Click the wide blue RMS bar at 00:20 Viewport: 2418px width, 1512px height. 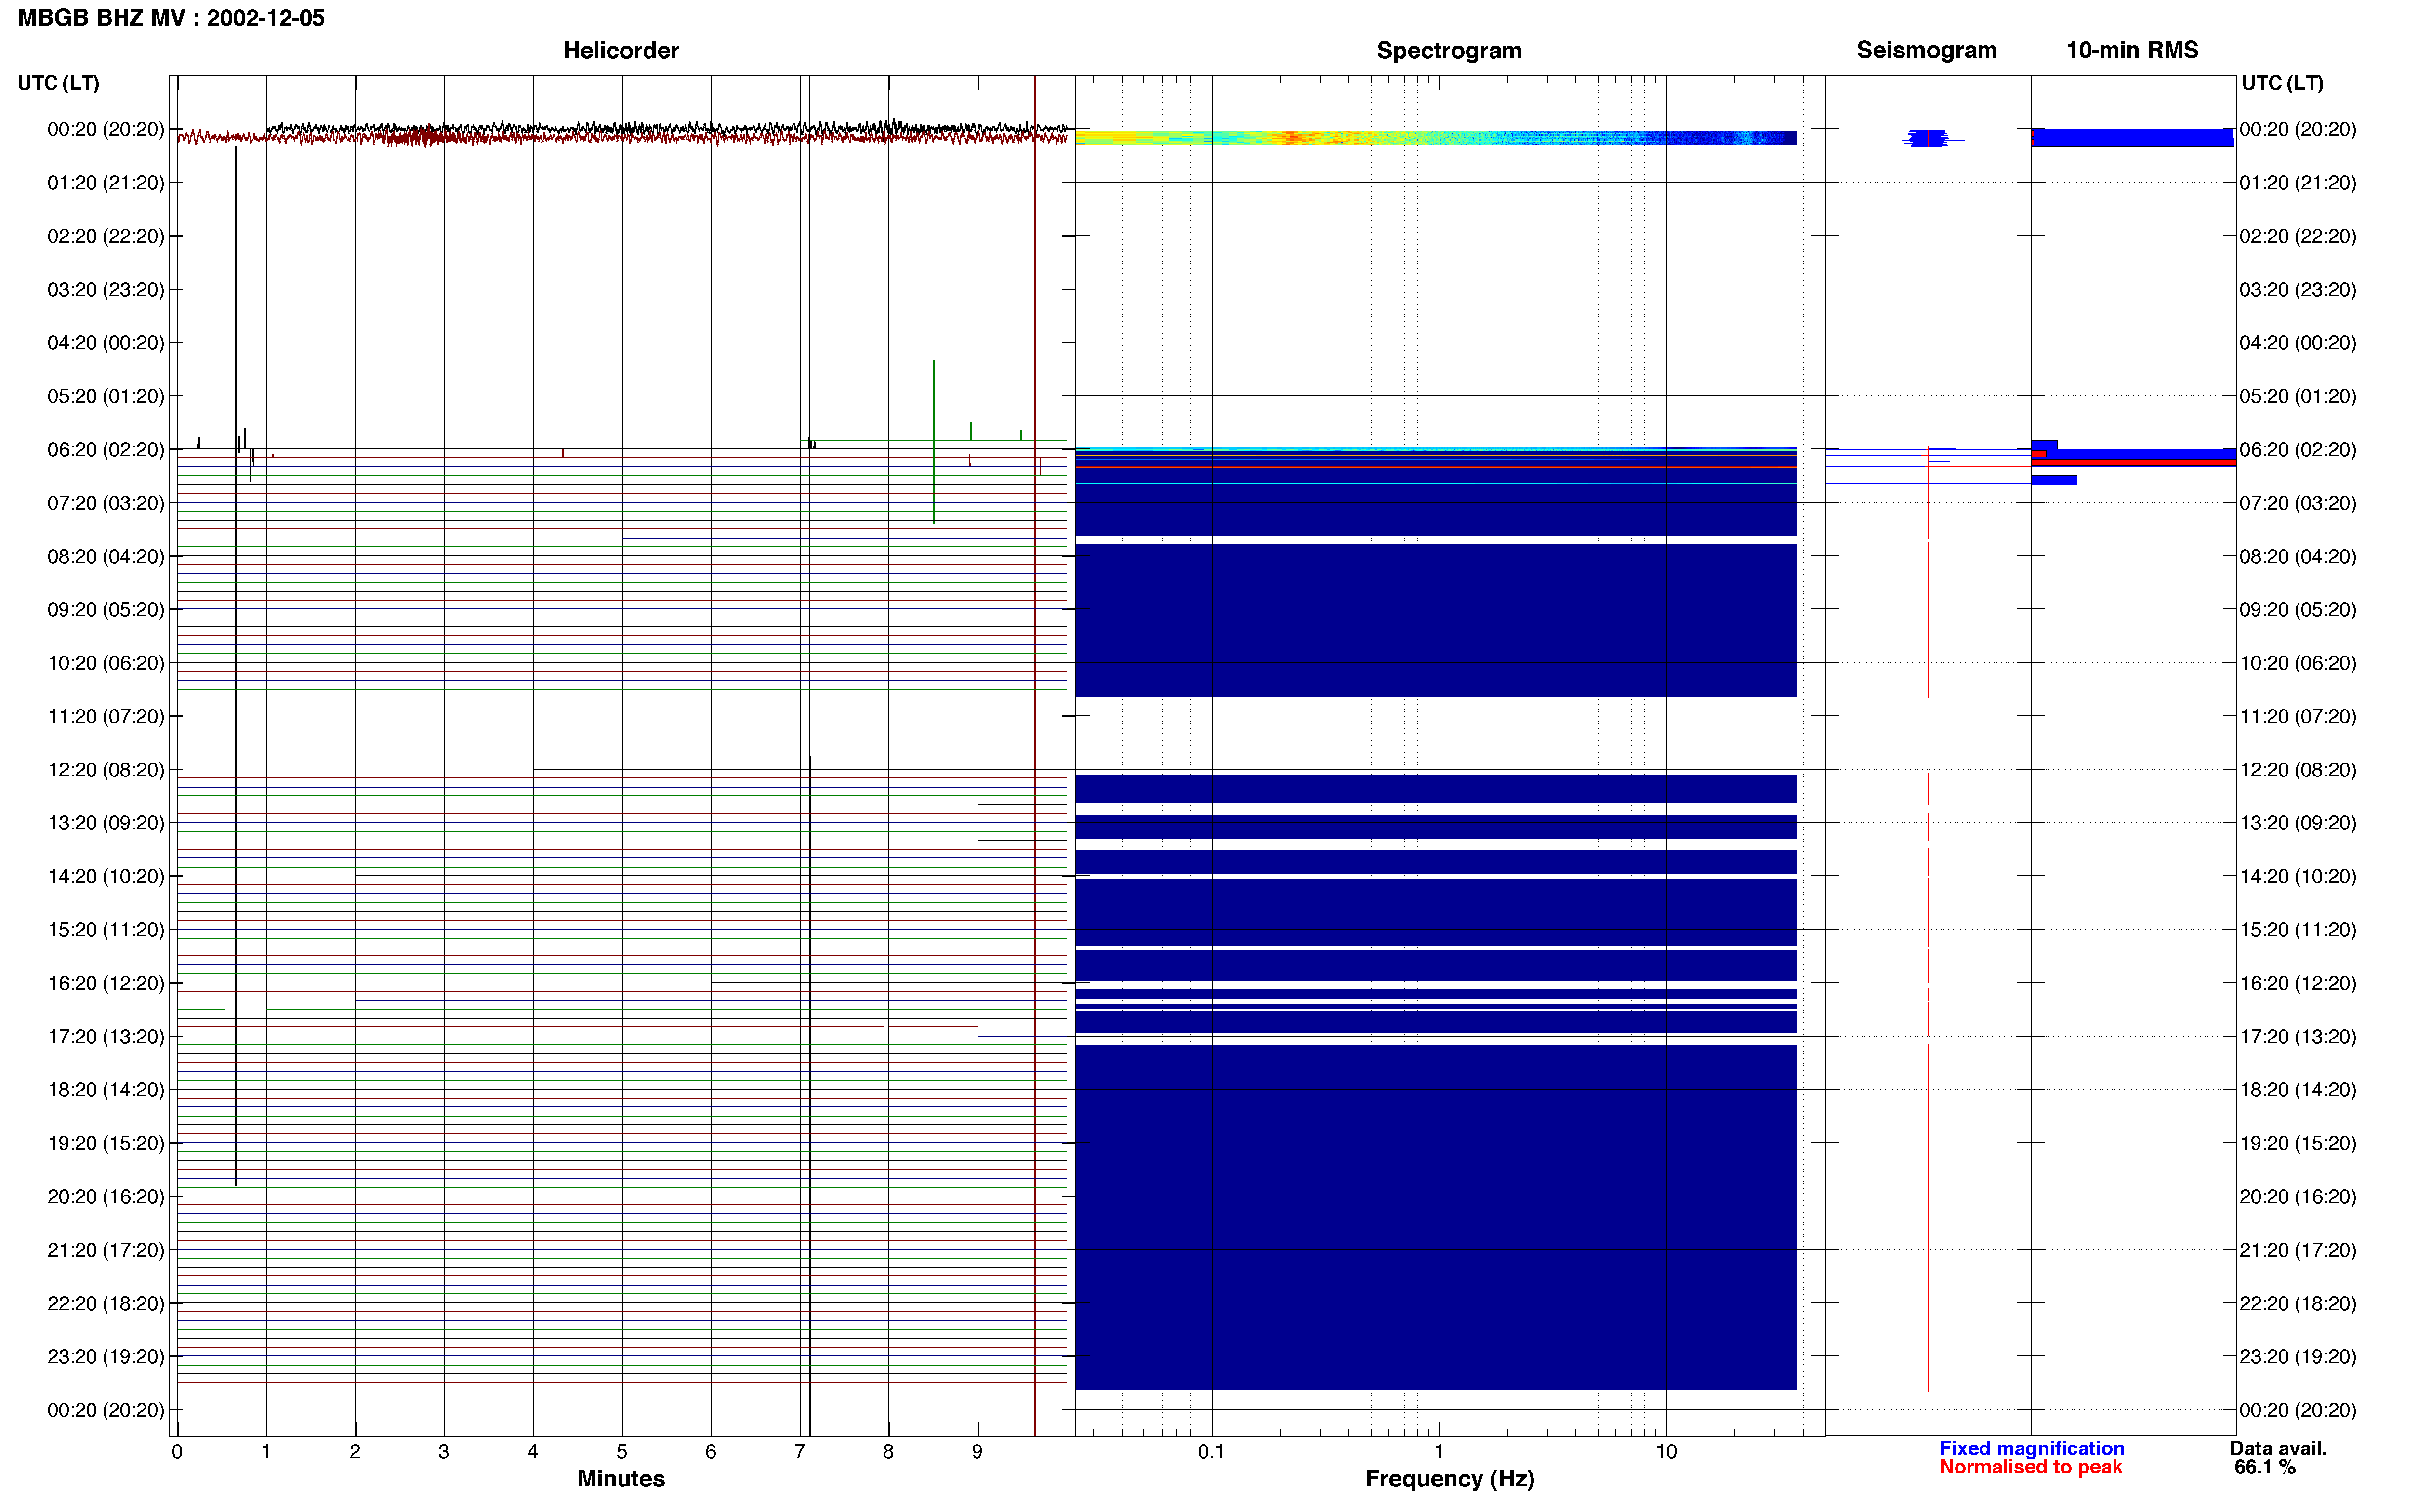click(2132, 138)
